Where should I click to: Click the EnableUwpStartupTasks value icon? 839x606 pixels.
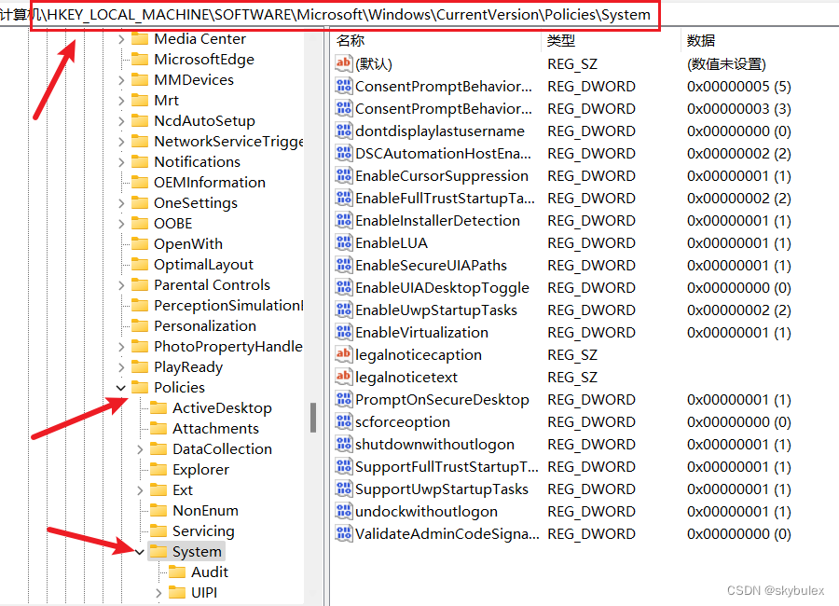[343, 310]
